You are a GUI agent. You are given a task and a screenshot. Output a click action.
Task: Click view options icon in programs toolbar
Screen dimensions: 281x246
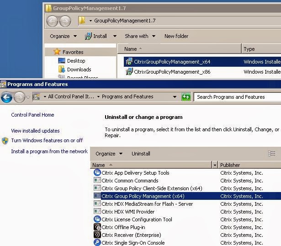point(271,154)
